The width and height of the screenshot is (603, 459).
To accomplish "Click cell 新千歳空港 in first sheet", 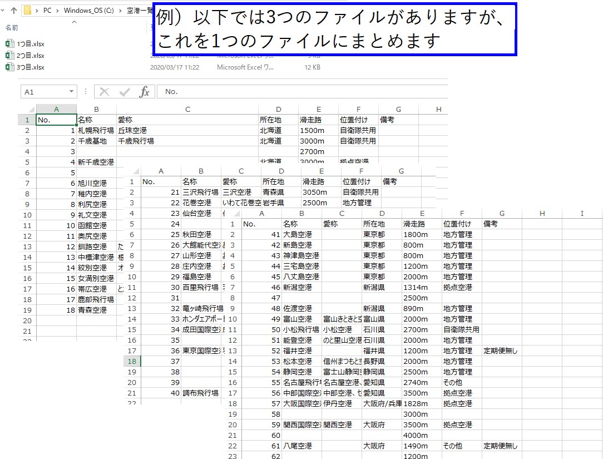I will click(x=96, y=162).
